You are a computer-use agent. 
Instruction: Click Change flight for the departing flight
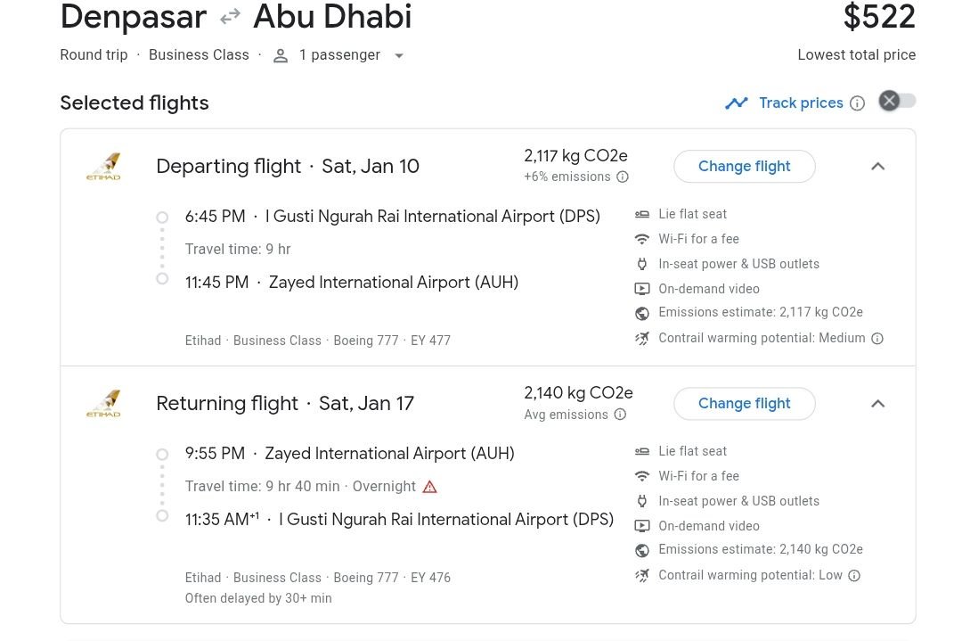(744, 166)
